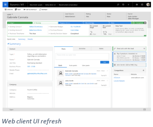Click Purchasing Assistant job title value
The height and width of the screenshot is (127, 153).
35,63
